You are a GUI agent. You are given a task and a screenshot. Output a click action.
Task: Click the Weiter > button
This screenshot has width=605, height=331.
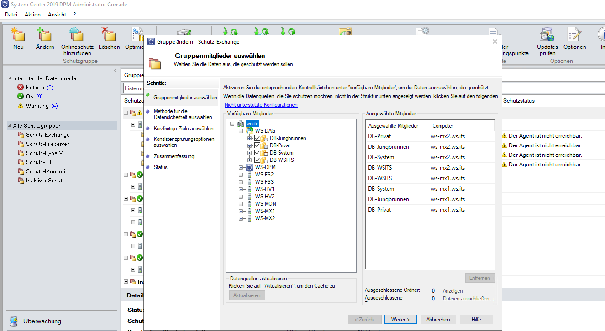[400, 320]
